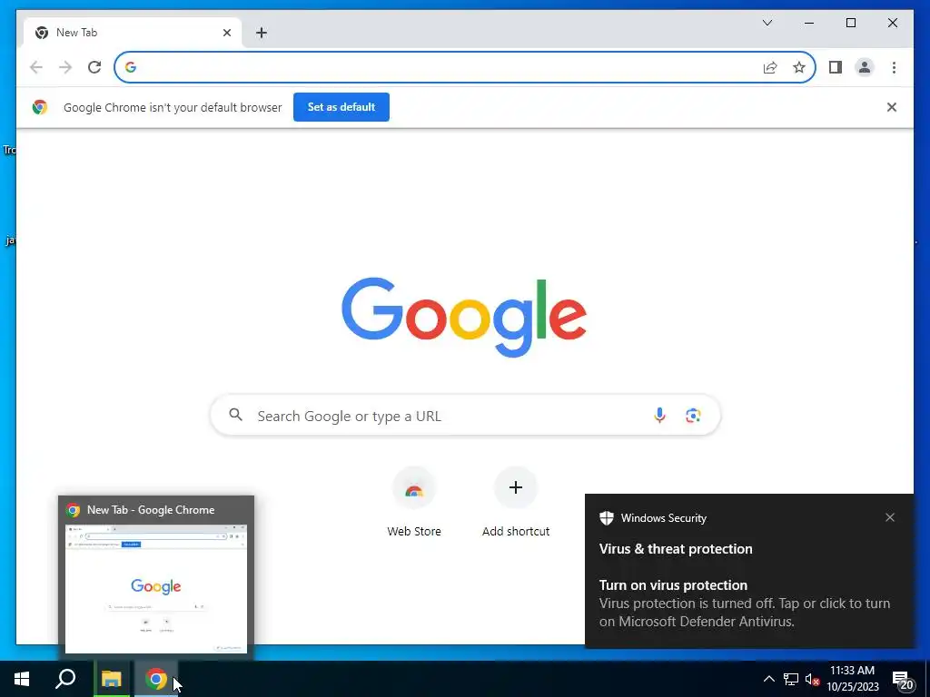Open the profile avatar menu
This screenshot has width=930, height=697.
point(865,67)
